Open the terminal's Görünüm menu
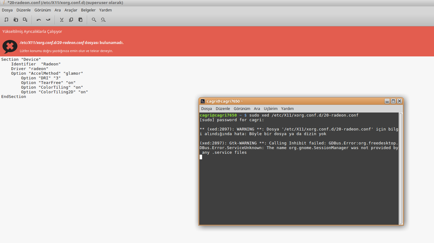Screen dimensions: 434x243 point(242,108)
